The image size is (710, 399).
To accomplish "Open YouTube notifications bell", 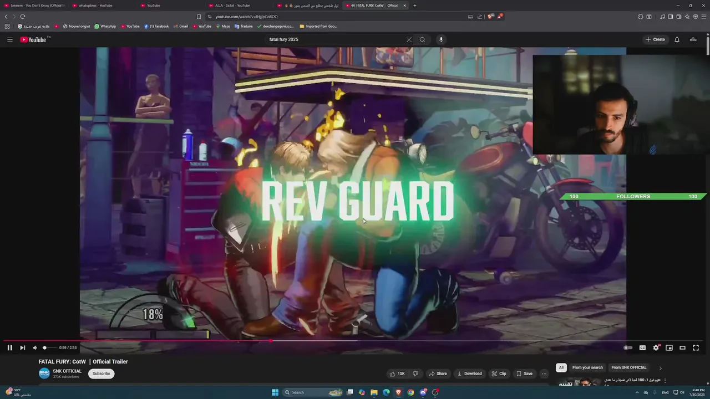I will (x=677, y=39).
